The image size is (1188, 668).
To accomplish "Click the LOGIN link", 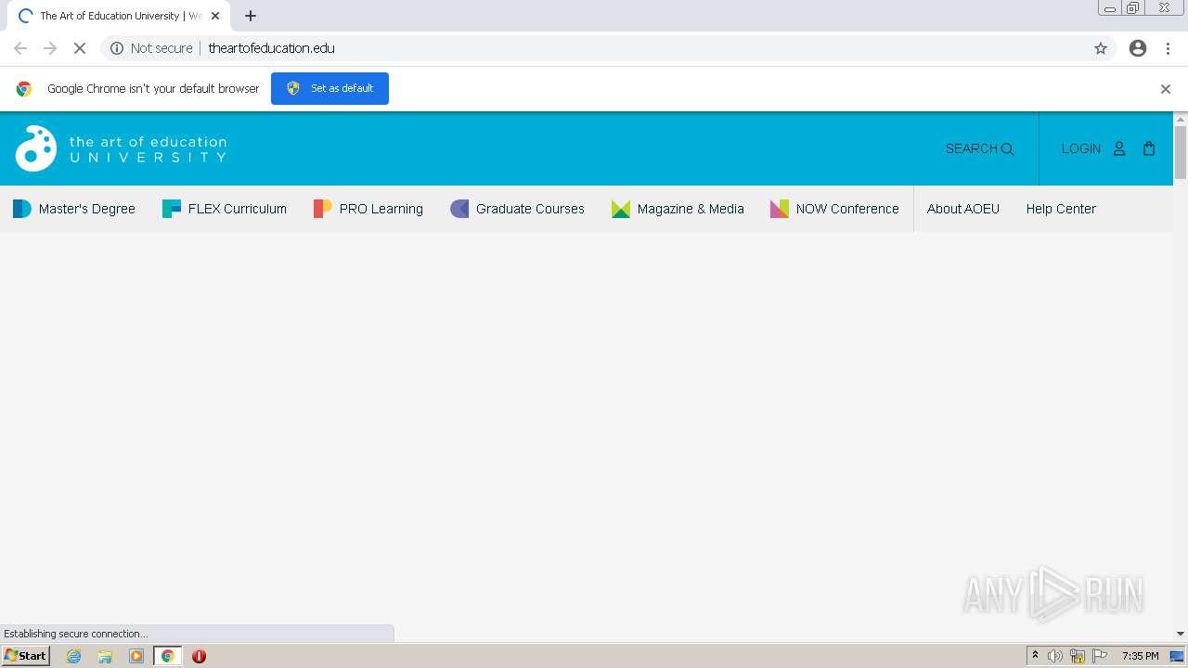I will tap(1081, 148).
